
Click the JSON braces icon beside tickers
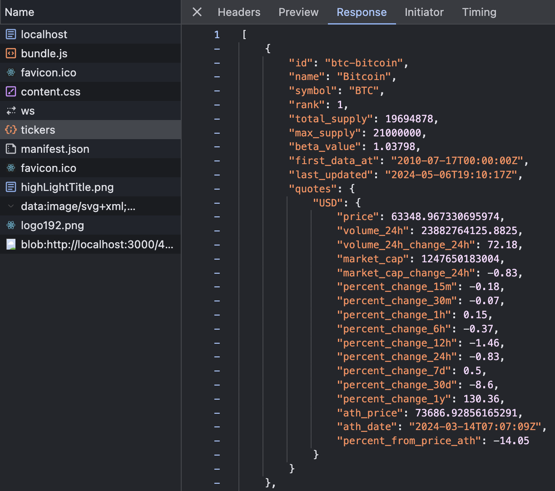(x=11, y=130)
